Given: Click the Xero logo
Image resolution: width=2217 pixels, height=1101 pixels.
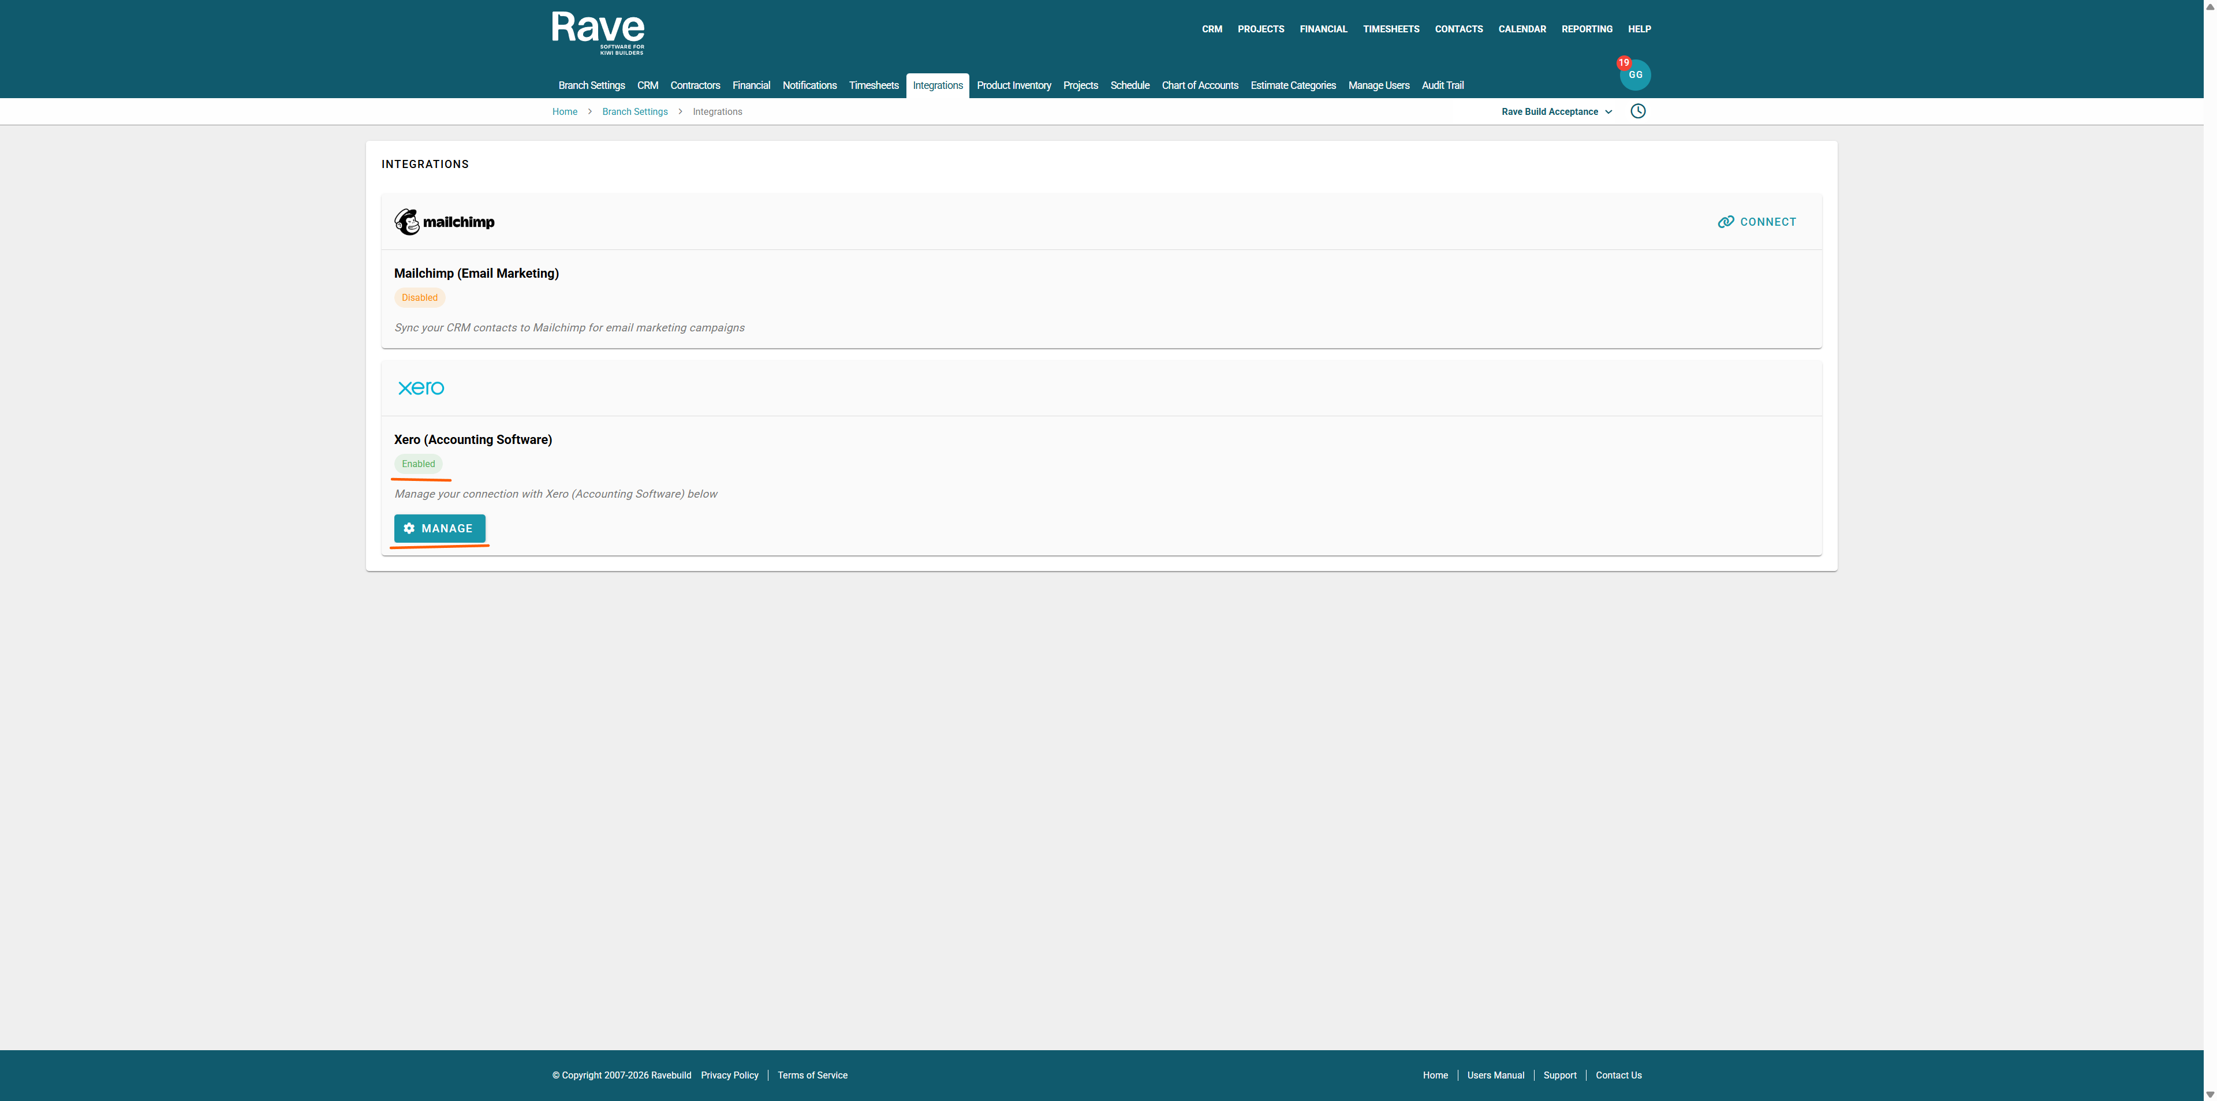Looking at the screenshot, I should [421, 388].
